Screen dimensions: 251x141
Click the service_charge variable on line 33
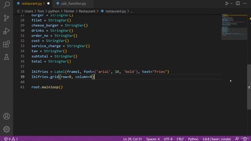click(46, 46)
